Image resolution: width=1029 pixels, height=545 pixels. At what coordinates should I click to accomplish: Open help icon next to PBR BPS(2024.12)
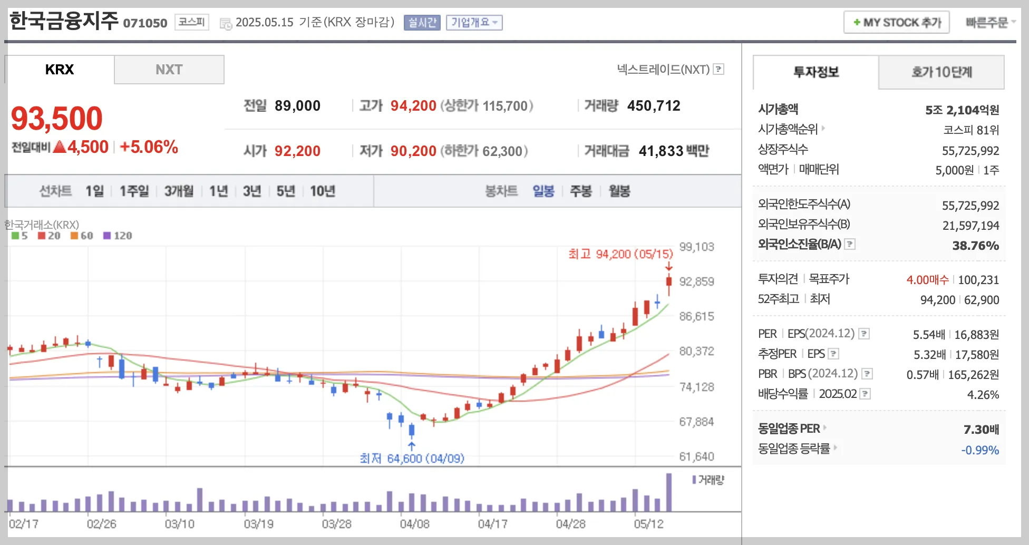coord(867,374)
